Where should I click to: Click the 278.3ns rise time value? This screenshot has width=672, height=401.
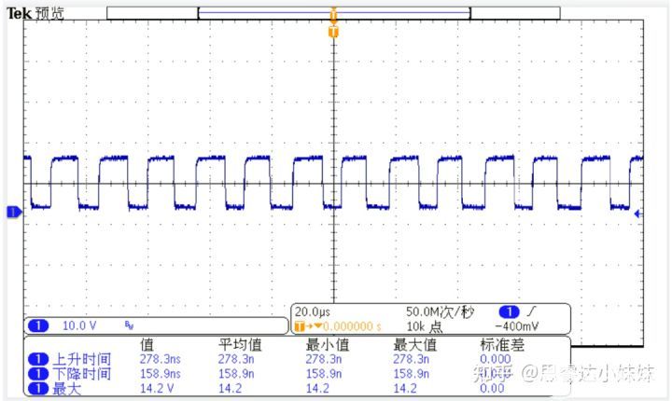160,359
